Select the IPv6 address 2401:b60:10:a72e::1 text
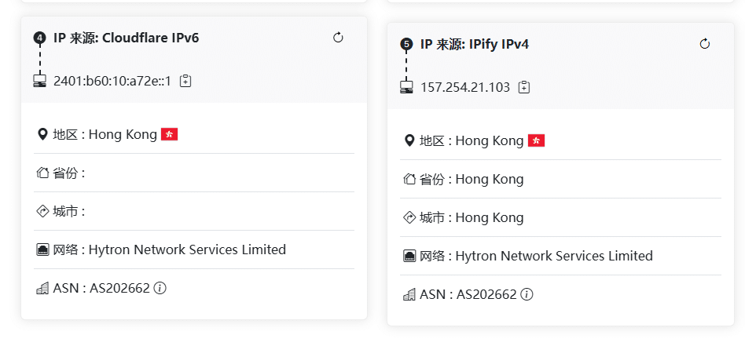 point(112,81)
